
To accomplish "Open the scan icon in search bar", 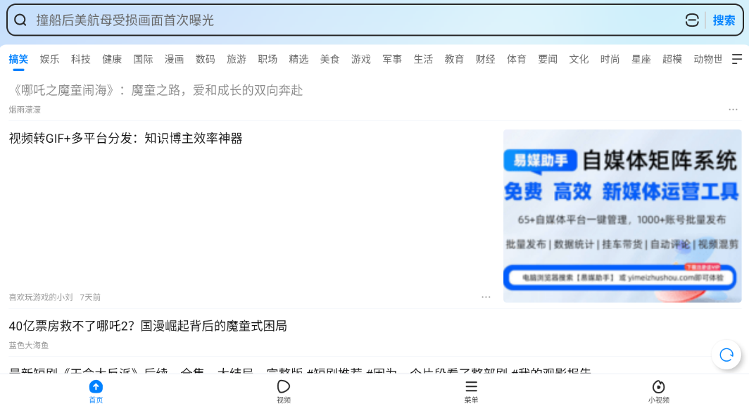I will pos(692,20).
